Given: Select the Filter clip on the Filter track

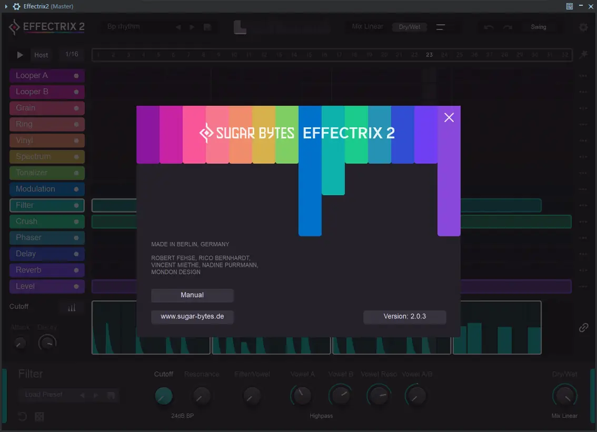Looking at the screenshot, I should pos(114,205).
